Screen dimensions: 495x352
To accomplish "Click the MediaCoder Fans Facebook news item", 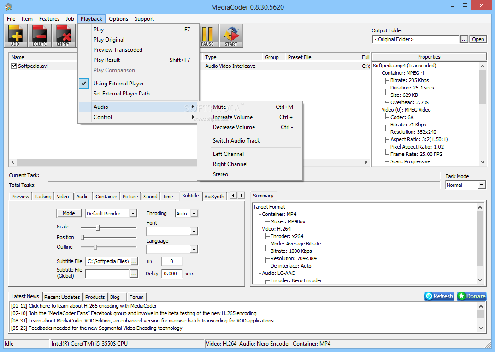I will (134, 313).
